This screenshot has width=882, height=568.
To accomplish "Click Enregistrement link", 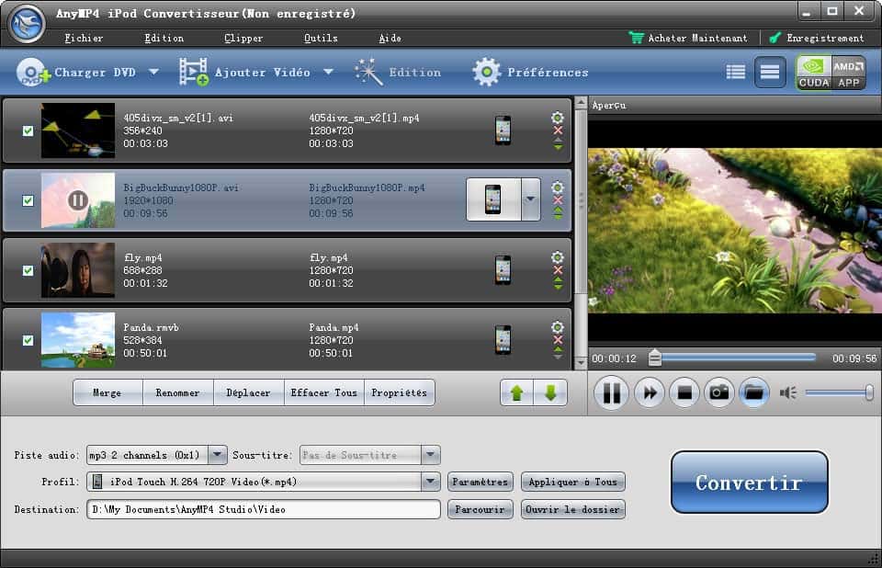I will [x=816, y=38].
